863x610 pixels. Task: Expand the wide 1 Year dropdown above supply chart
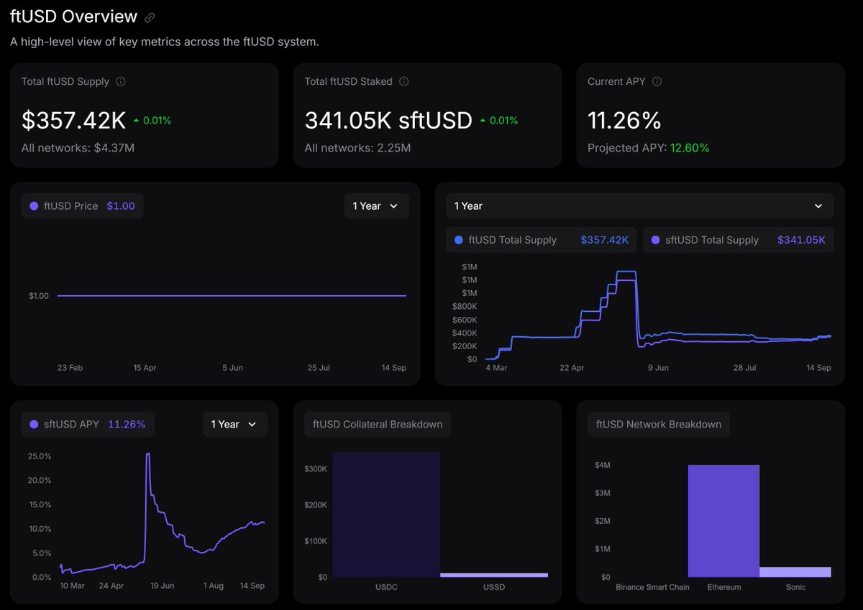639,206
